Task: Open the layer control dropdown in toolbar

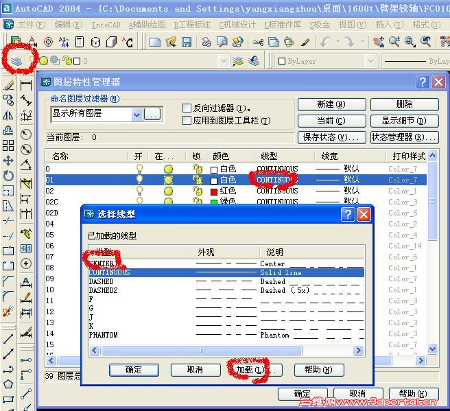Action: pyautogui.click(x=223, y=61)
